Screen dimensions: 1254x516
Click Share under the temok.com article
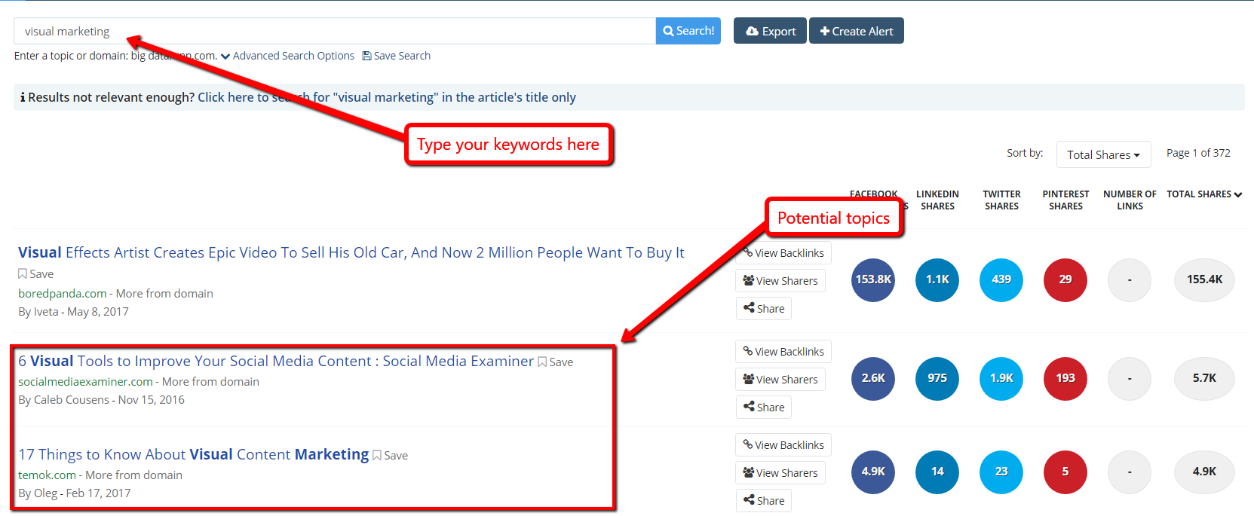[x=764, y=501]
